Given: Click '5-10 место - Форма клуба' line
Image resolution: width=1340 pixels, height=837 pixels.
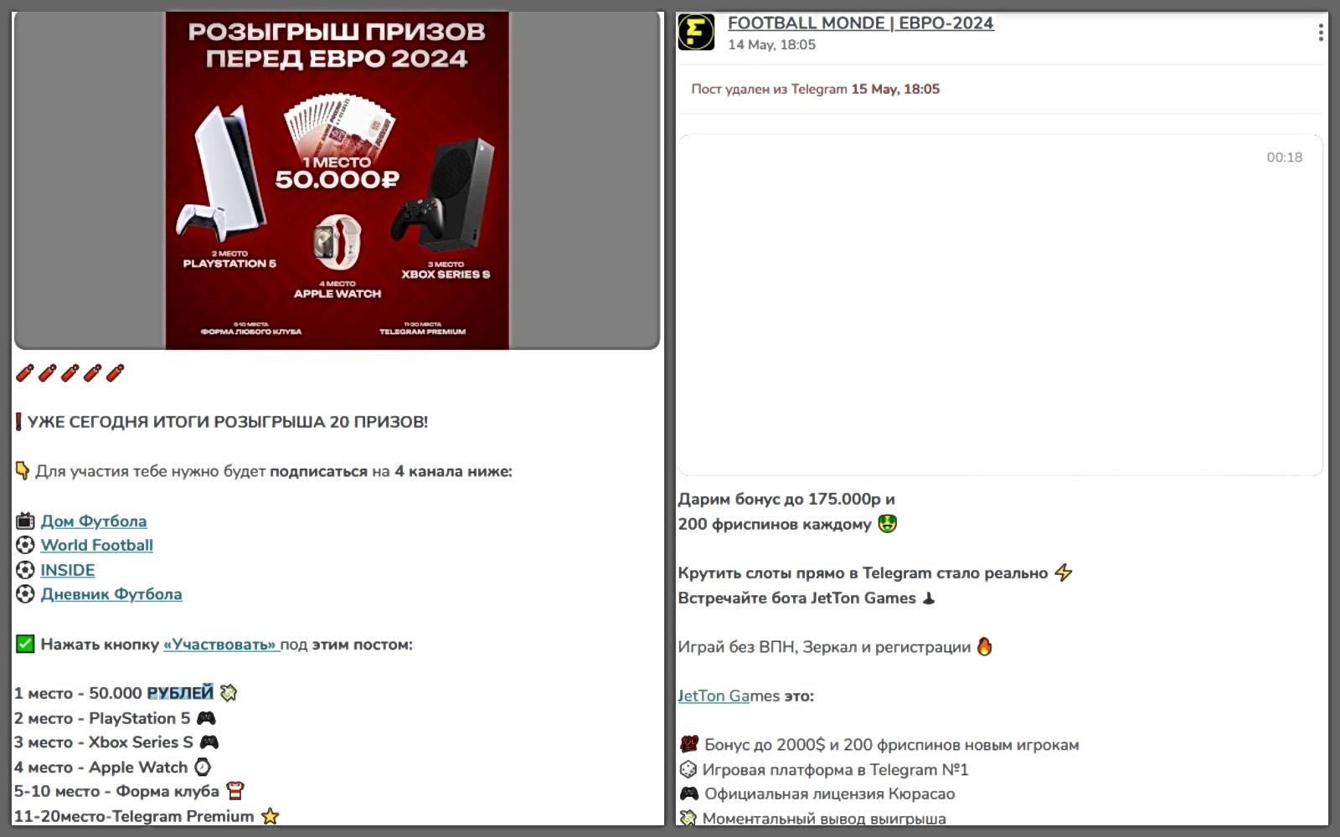Looking at the screenshot, I should pyautogui.click(x=129, y=791).
